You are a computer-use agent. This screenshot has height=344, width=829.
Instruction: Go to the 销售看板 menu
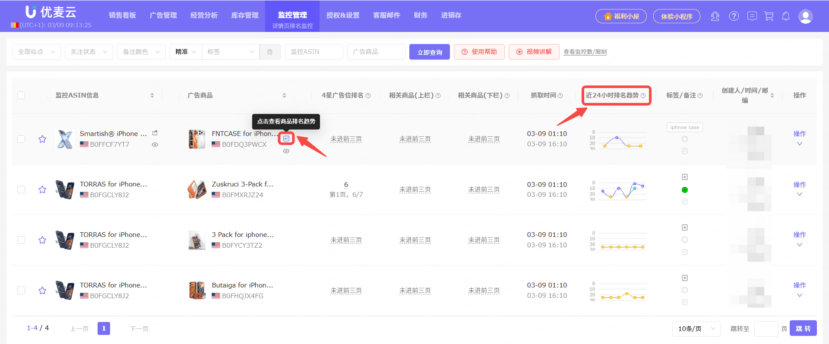tap(123, 16)
